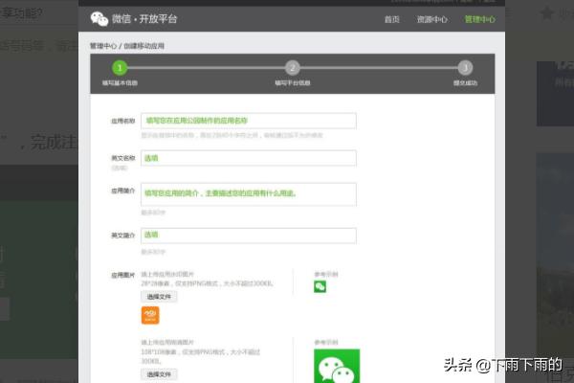
Task: Click the small WeChat reference example icon
Action: (320, 286)
